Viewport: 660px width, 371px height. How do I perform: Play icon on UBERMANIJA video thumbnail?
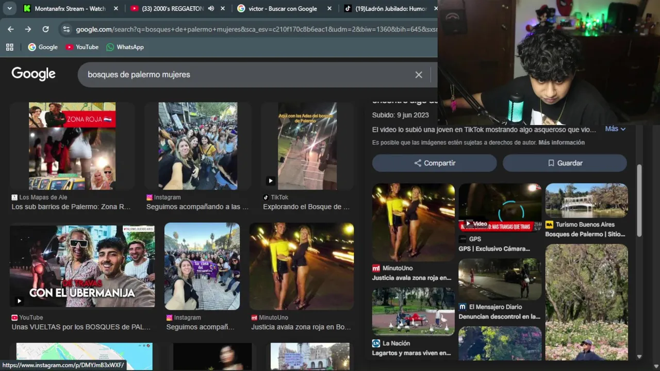tap(19, 301)
